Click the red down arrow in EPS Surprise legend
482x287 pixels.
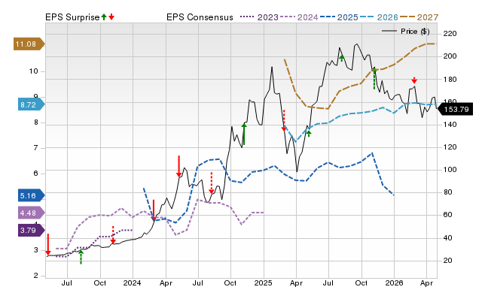111,17
